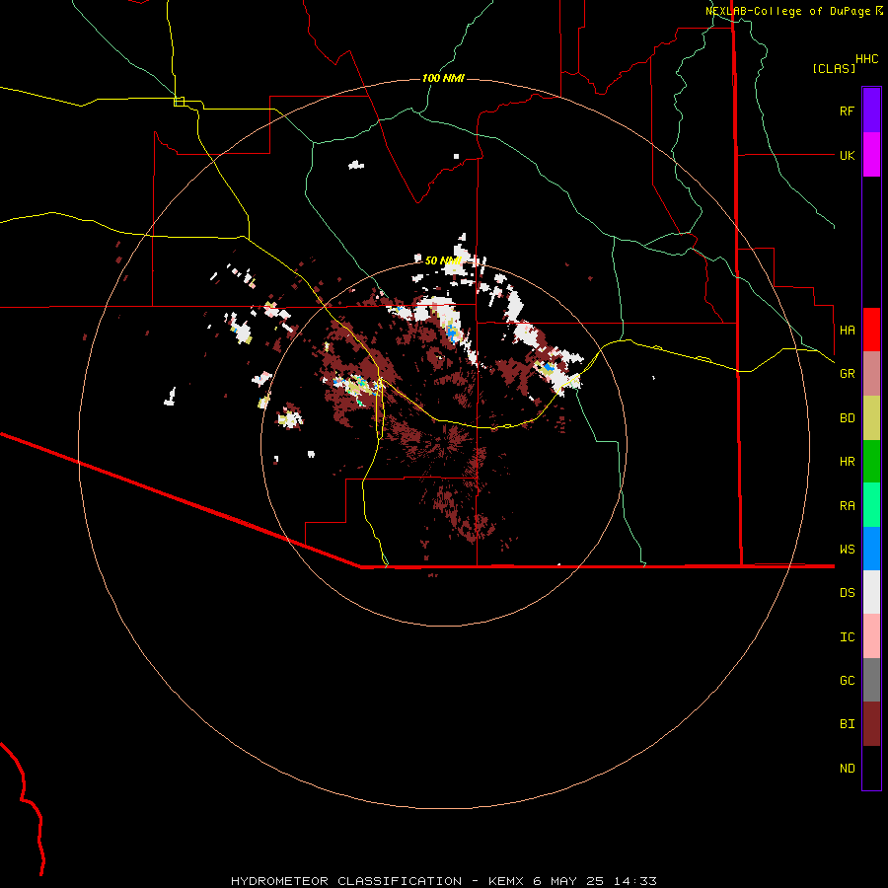The width and height of the screenshot is (888, 888).
Task: Click the GR graupel legend color swatch
Action: tap(871, 374)
